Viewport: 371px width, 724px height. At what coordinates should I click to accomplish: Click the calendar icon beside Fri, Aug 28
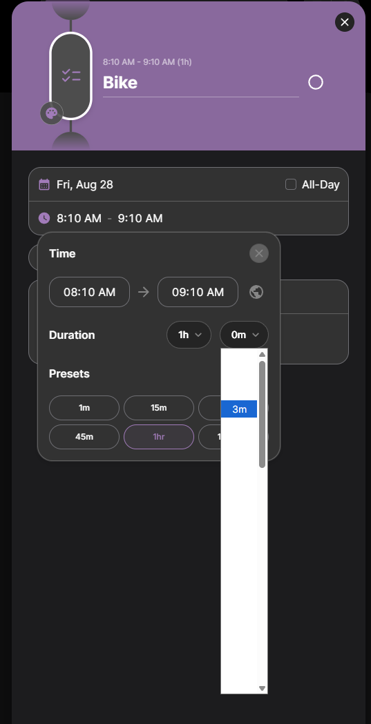click(44, 185)
